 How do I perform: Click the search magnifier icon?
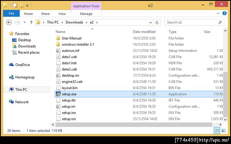click(x=220, y=22)
